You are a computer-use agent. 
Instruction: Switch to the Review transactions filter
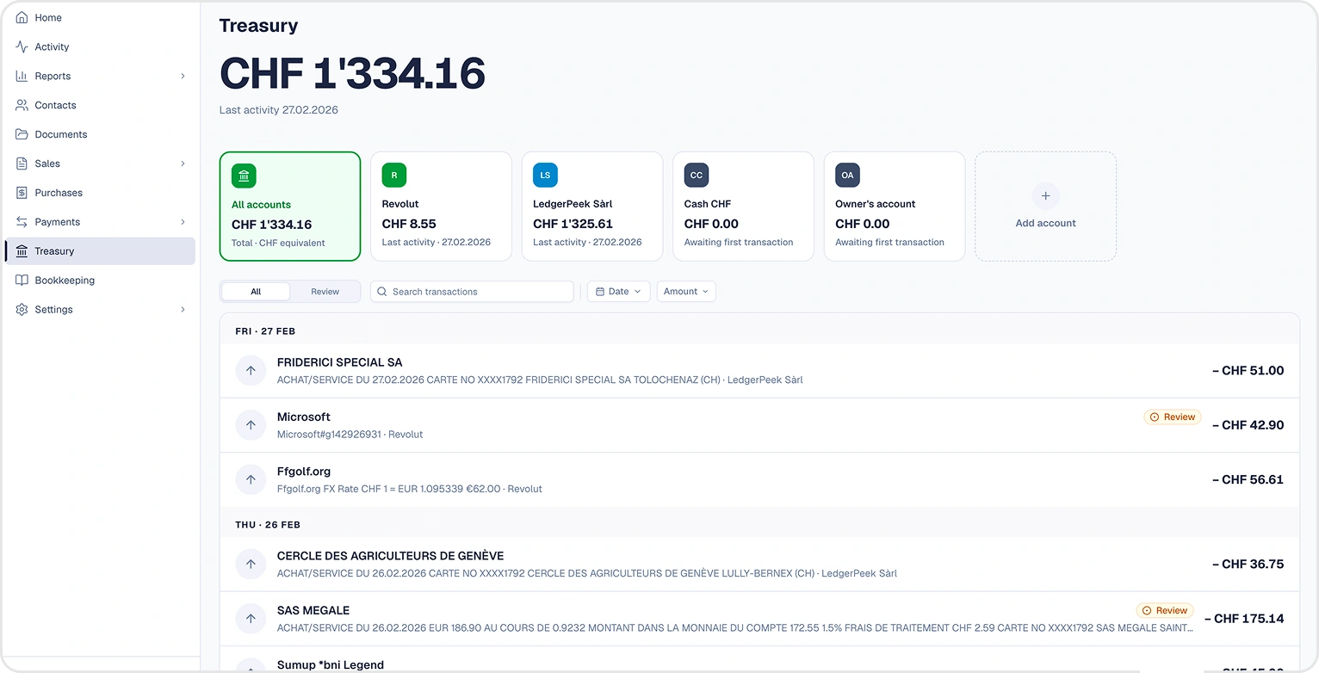[x=325, y=292]
